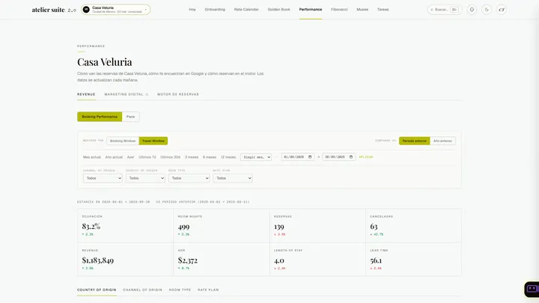Open Golden Book in top navigation
Image resolution: width=539 pixels, height=303 pixels.
click(x=278, y=10)
